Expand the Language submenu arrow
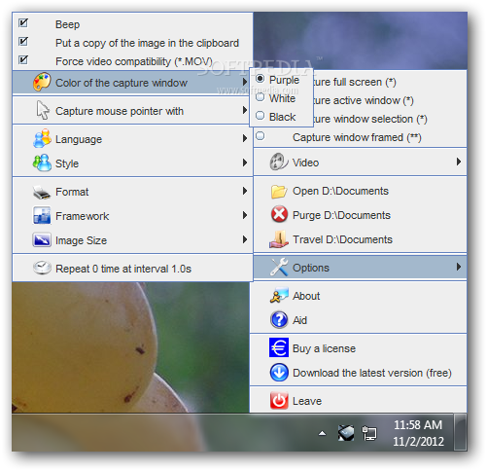The width and height of the screenshot is (487, 471). coord(245,138)
